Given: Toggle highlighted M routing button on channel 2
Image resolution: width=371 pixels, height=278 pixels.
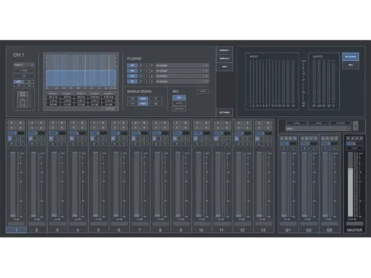Looking at the screenshot, I should pos(30,138).
